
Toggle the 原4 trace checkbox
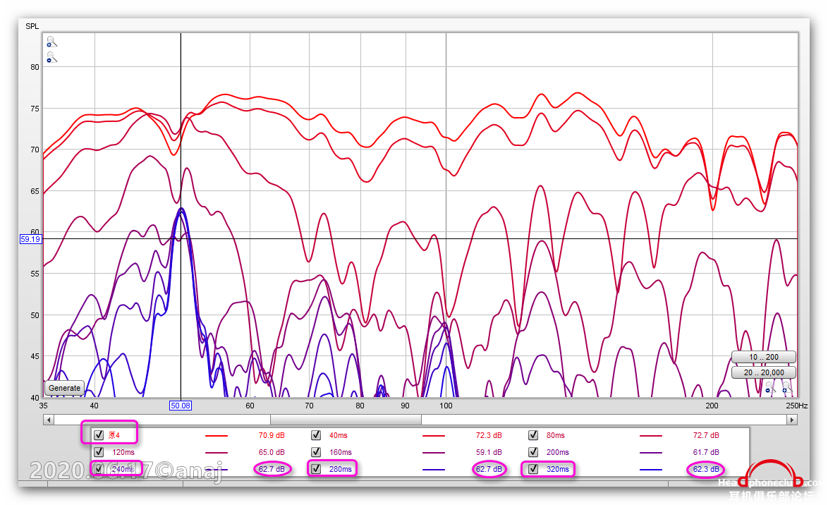[x=99, y=435]
